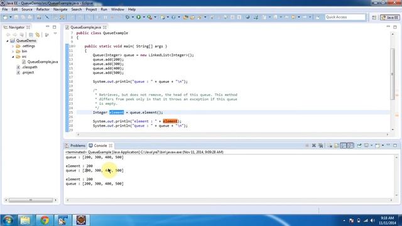Open the Source menu
The width and height of the screenshot is (402, 226).
pos(27,9)
